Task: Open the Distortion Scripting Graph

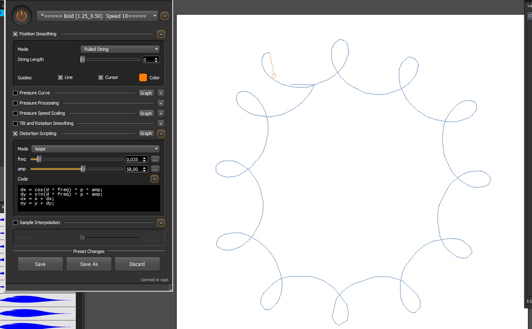Action: pos(146,133)
